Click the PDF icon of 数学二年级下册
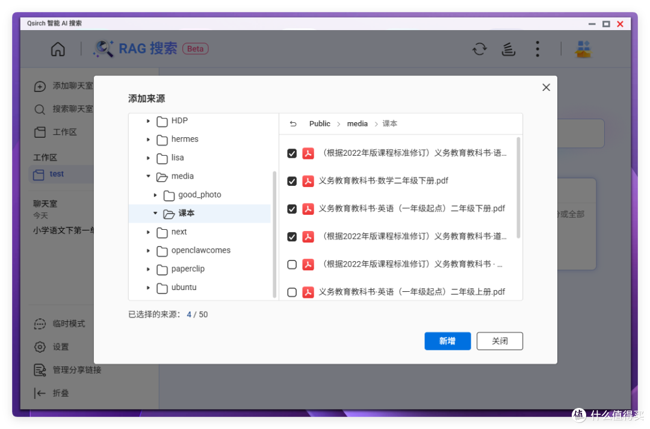Viewport: 650px width, 429px height. pyautogui.click(x=308, y=181)
